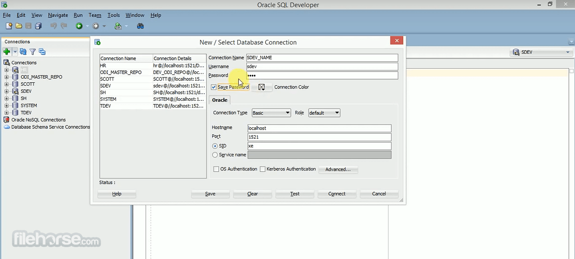Image resolution: width=575 pixels, height=259 pixels.
Task: Enable the Kerberos Authentication checkbox
Action: (263, 169)
